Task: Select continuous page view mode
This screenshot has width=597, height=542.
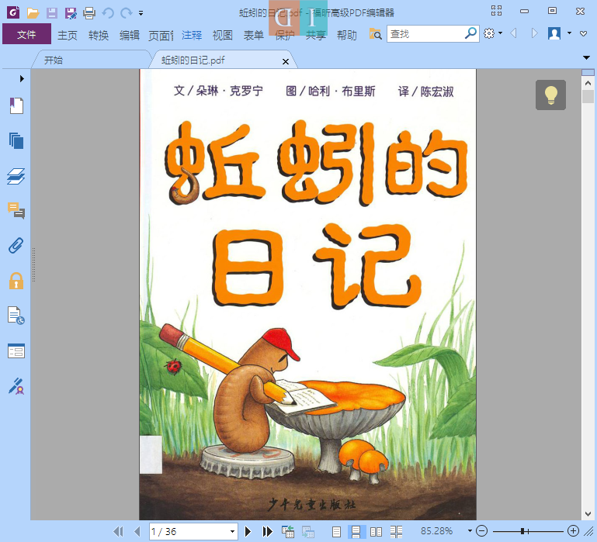Action: 356,531
